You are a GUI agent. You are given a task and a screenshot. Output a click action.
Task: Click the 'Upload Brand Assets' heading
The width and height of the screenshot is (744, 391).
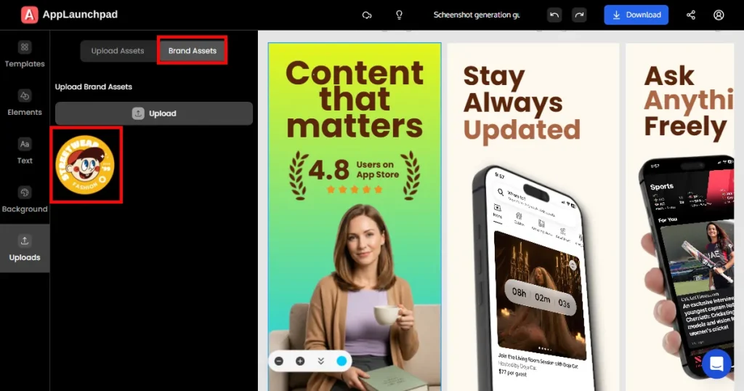click(94, 86)
